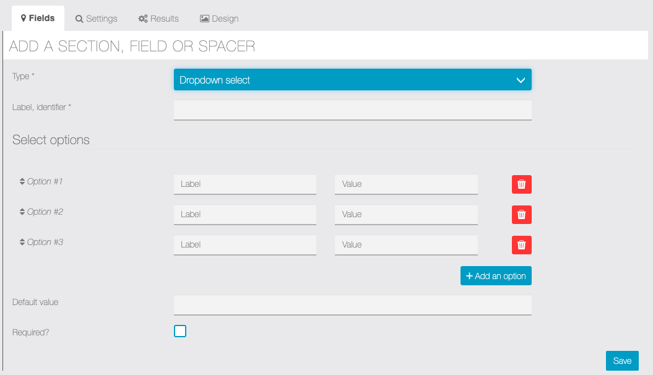This screenshot has width=653, height=375.
Task: Click the Option #3 Label field
Action: [244, 245]
